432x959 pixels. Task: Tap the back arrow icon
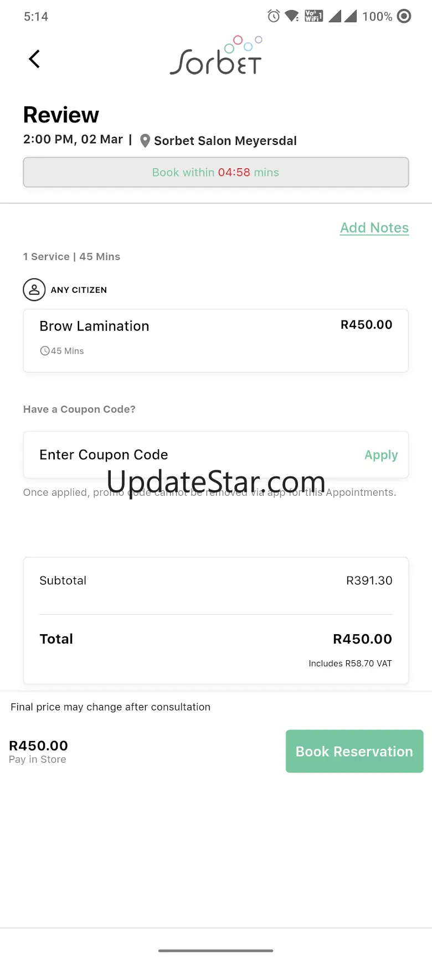click(x=34, y=59)
